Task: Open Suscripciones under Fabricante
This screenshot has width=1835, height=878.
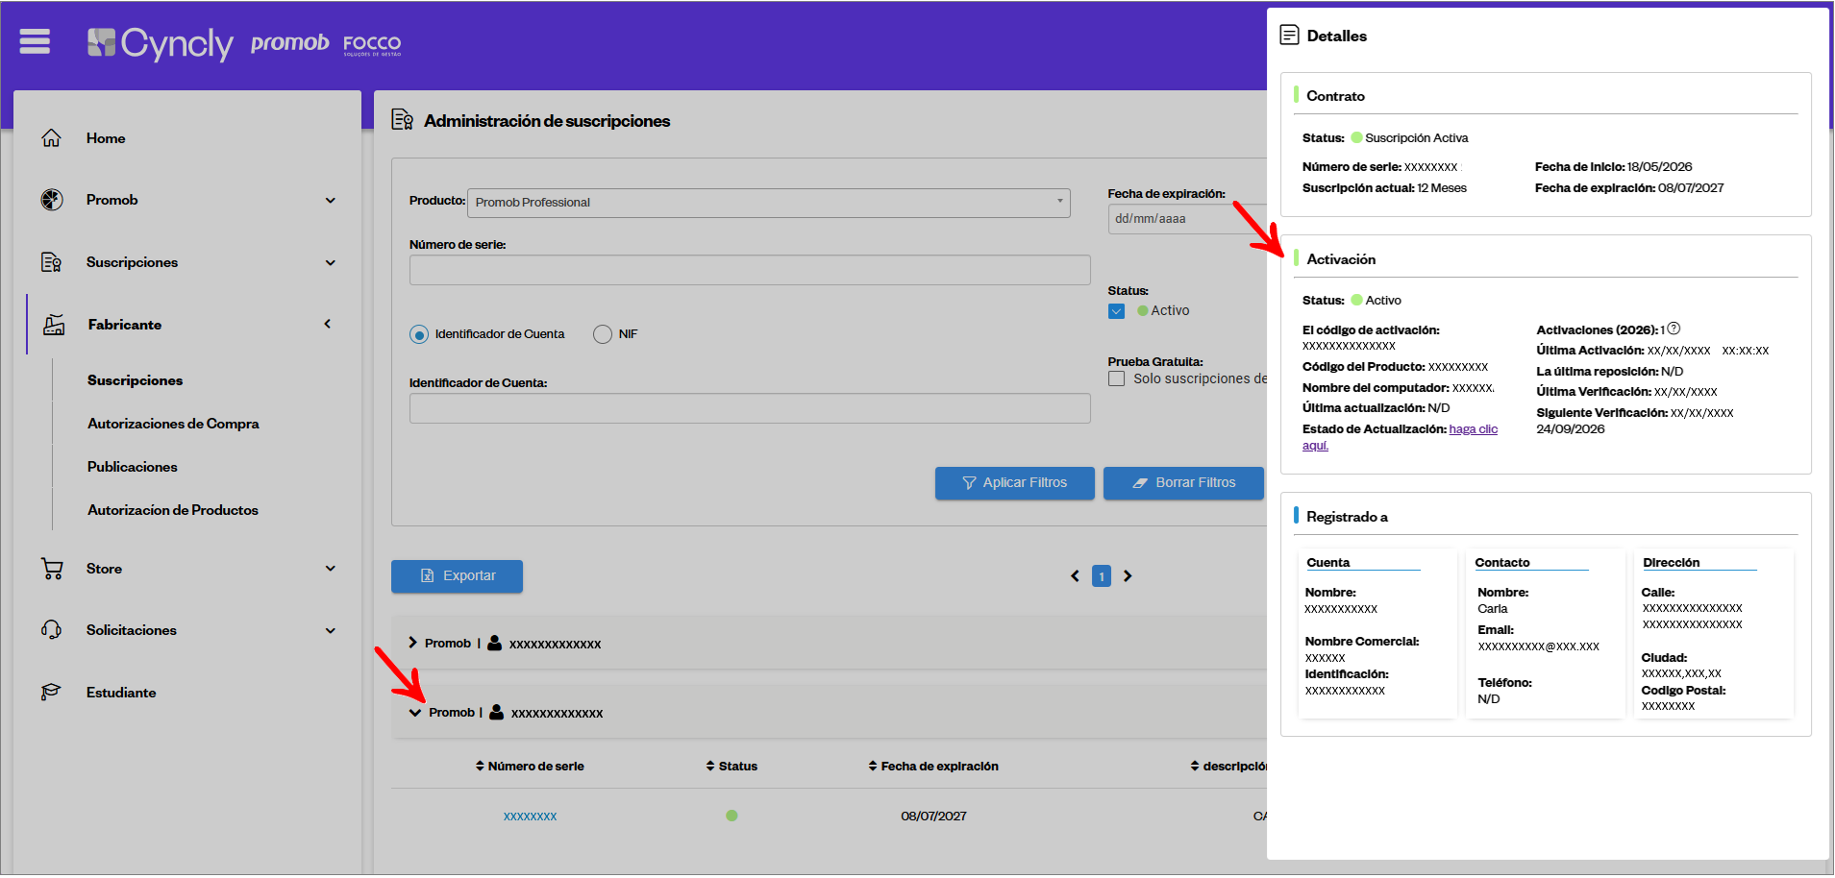Action: (135, 380)
